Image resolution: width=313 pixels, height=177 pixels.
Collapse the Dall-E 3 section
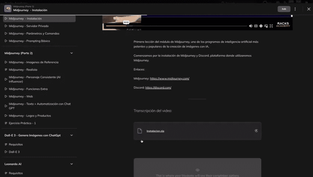tap(72, 135)
